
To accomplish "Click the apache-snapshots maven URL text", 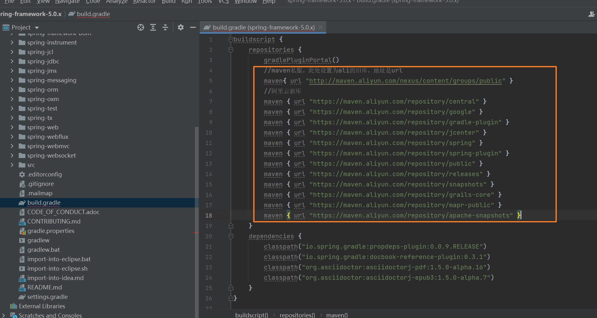I will [411, 216].
